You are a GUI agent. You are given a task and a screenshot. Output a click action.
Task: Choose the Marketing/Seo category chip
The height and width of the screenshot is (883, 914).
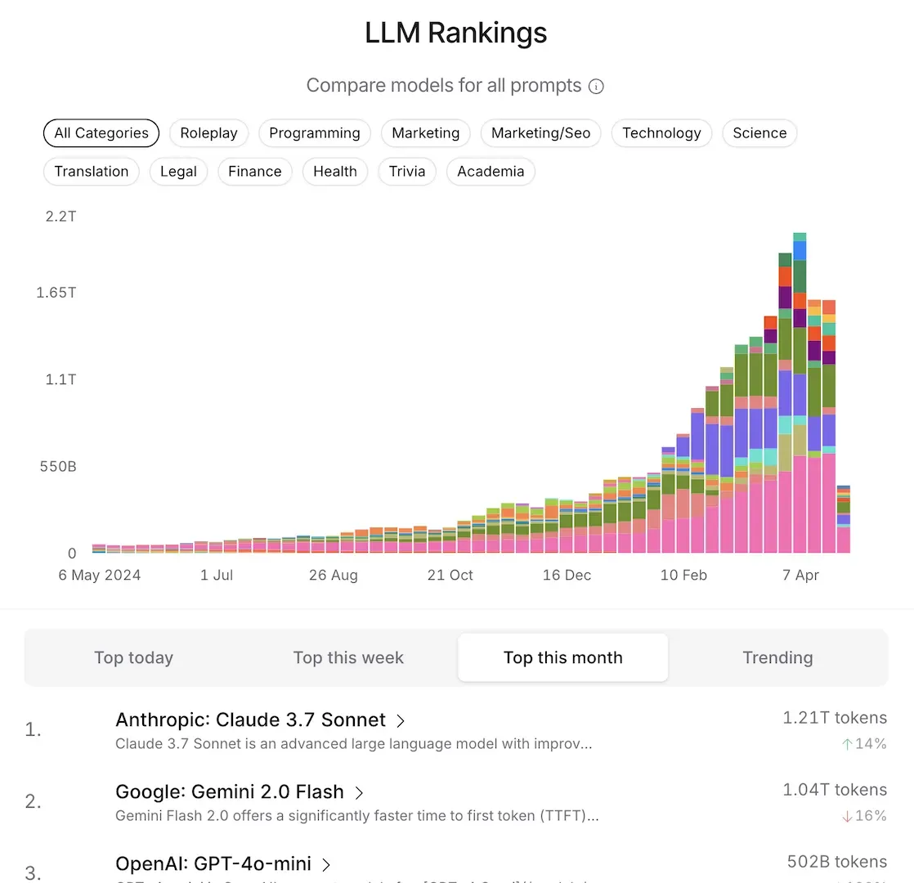tap(541, 133)
